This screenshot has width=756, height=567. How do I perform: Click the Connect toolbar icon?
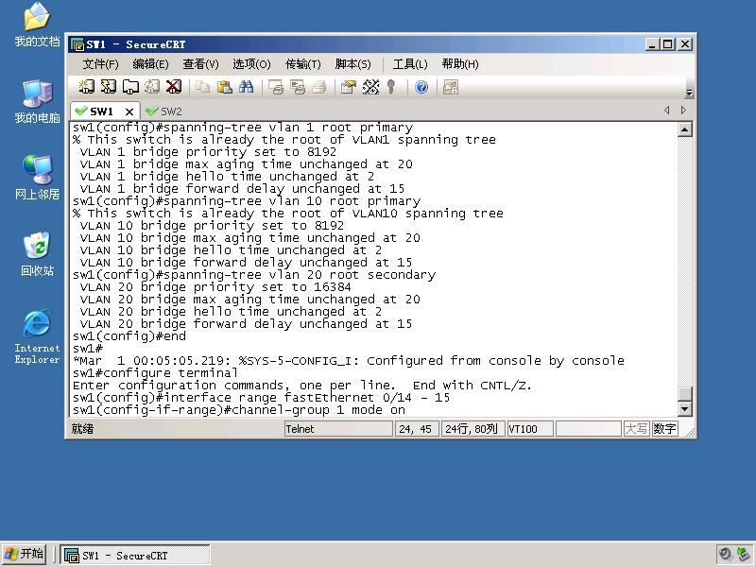point(87,87)
